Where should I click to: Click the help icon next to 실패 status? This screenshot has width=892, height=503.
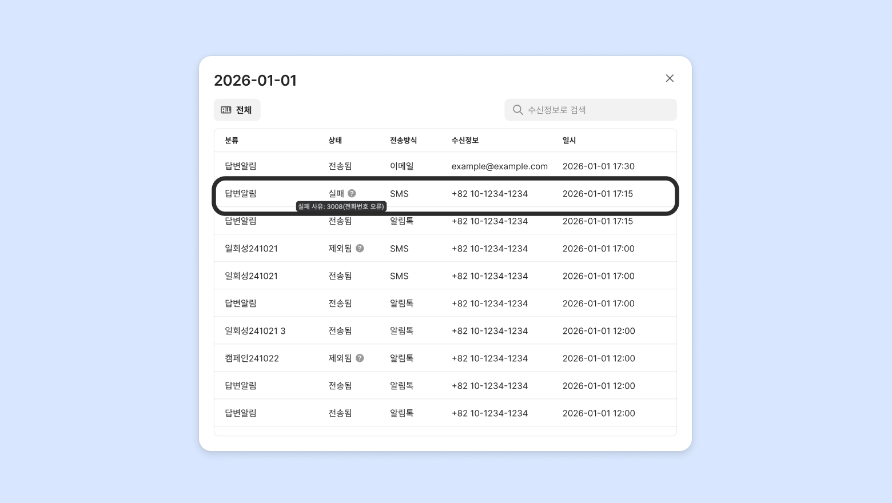point(352,194)
